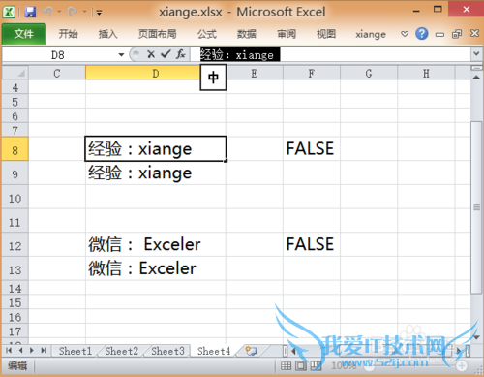Confirm the cell entry with checkmark icon
The image size is (484, 377).
click(x=166, y=54)
